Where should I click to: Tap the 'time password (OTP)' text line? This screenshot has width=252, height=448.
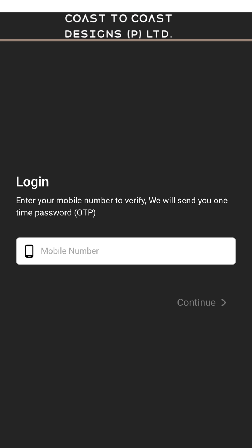click(56, 213)
